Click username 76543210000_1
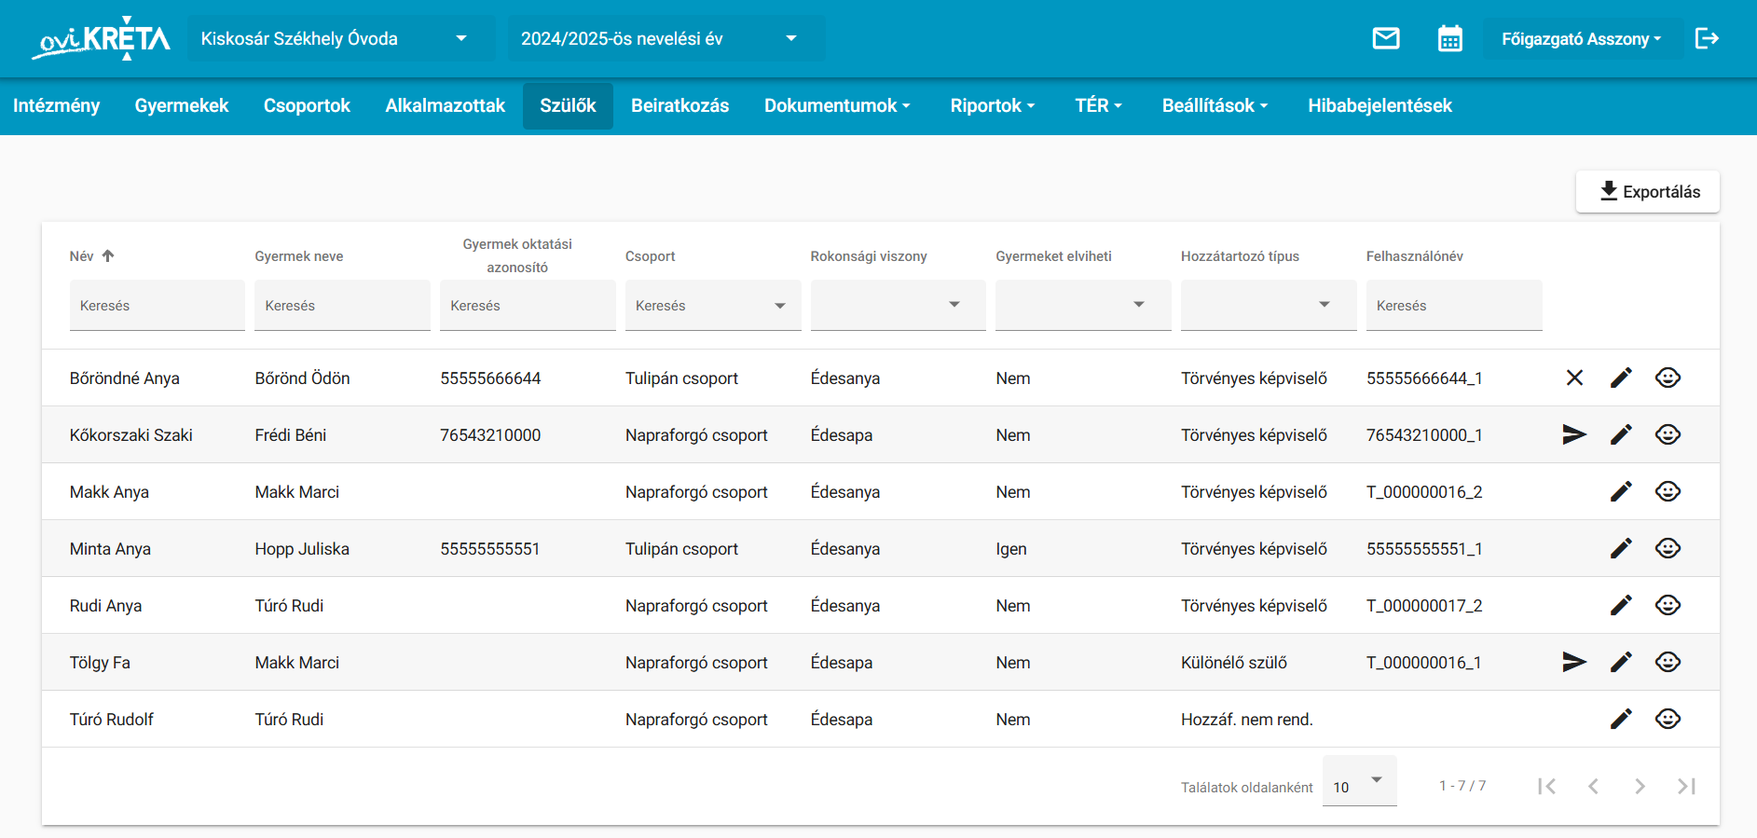The width and height of the screenshot is (1757, 838). point(1424,435)
